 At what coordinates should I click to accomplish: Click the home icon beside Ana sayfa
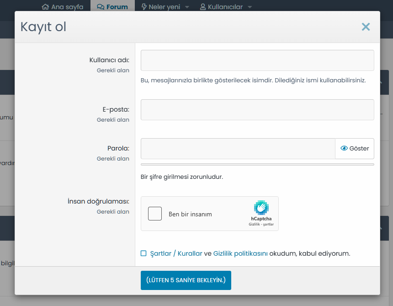coord(45,7)
